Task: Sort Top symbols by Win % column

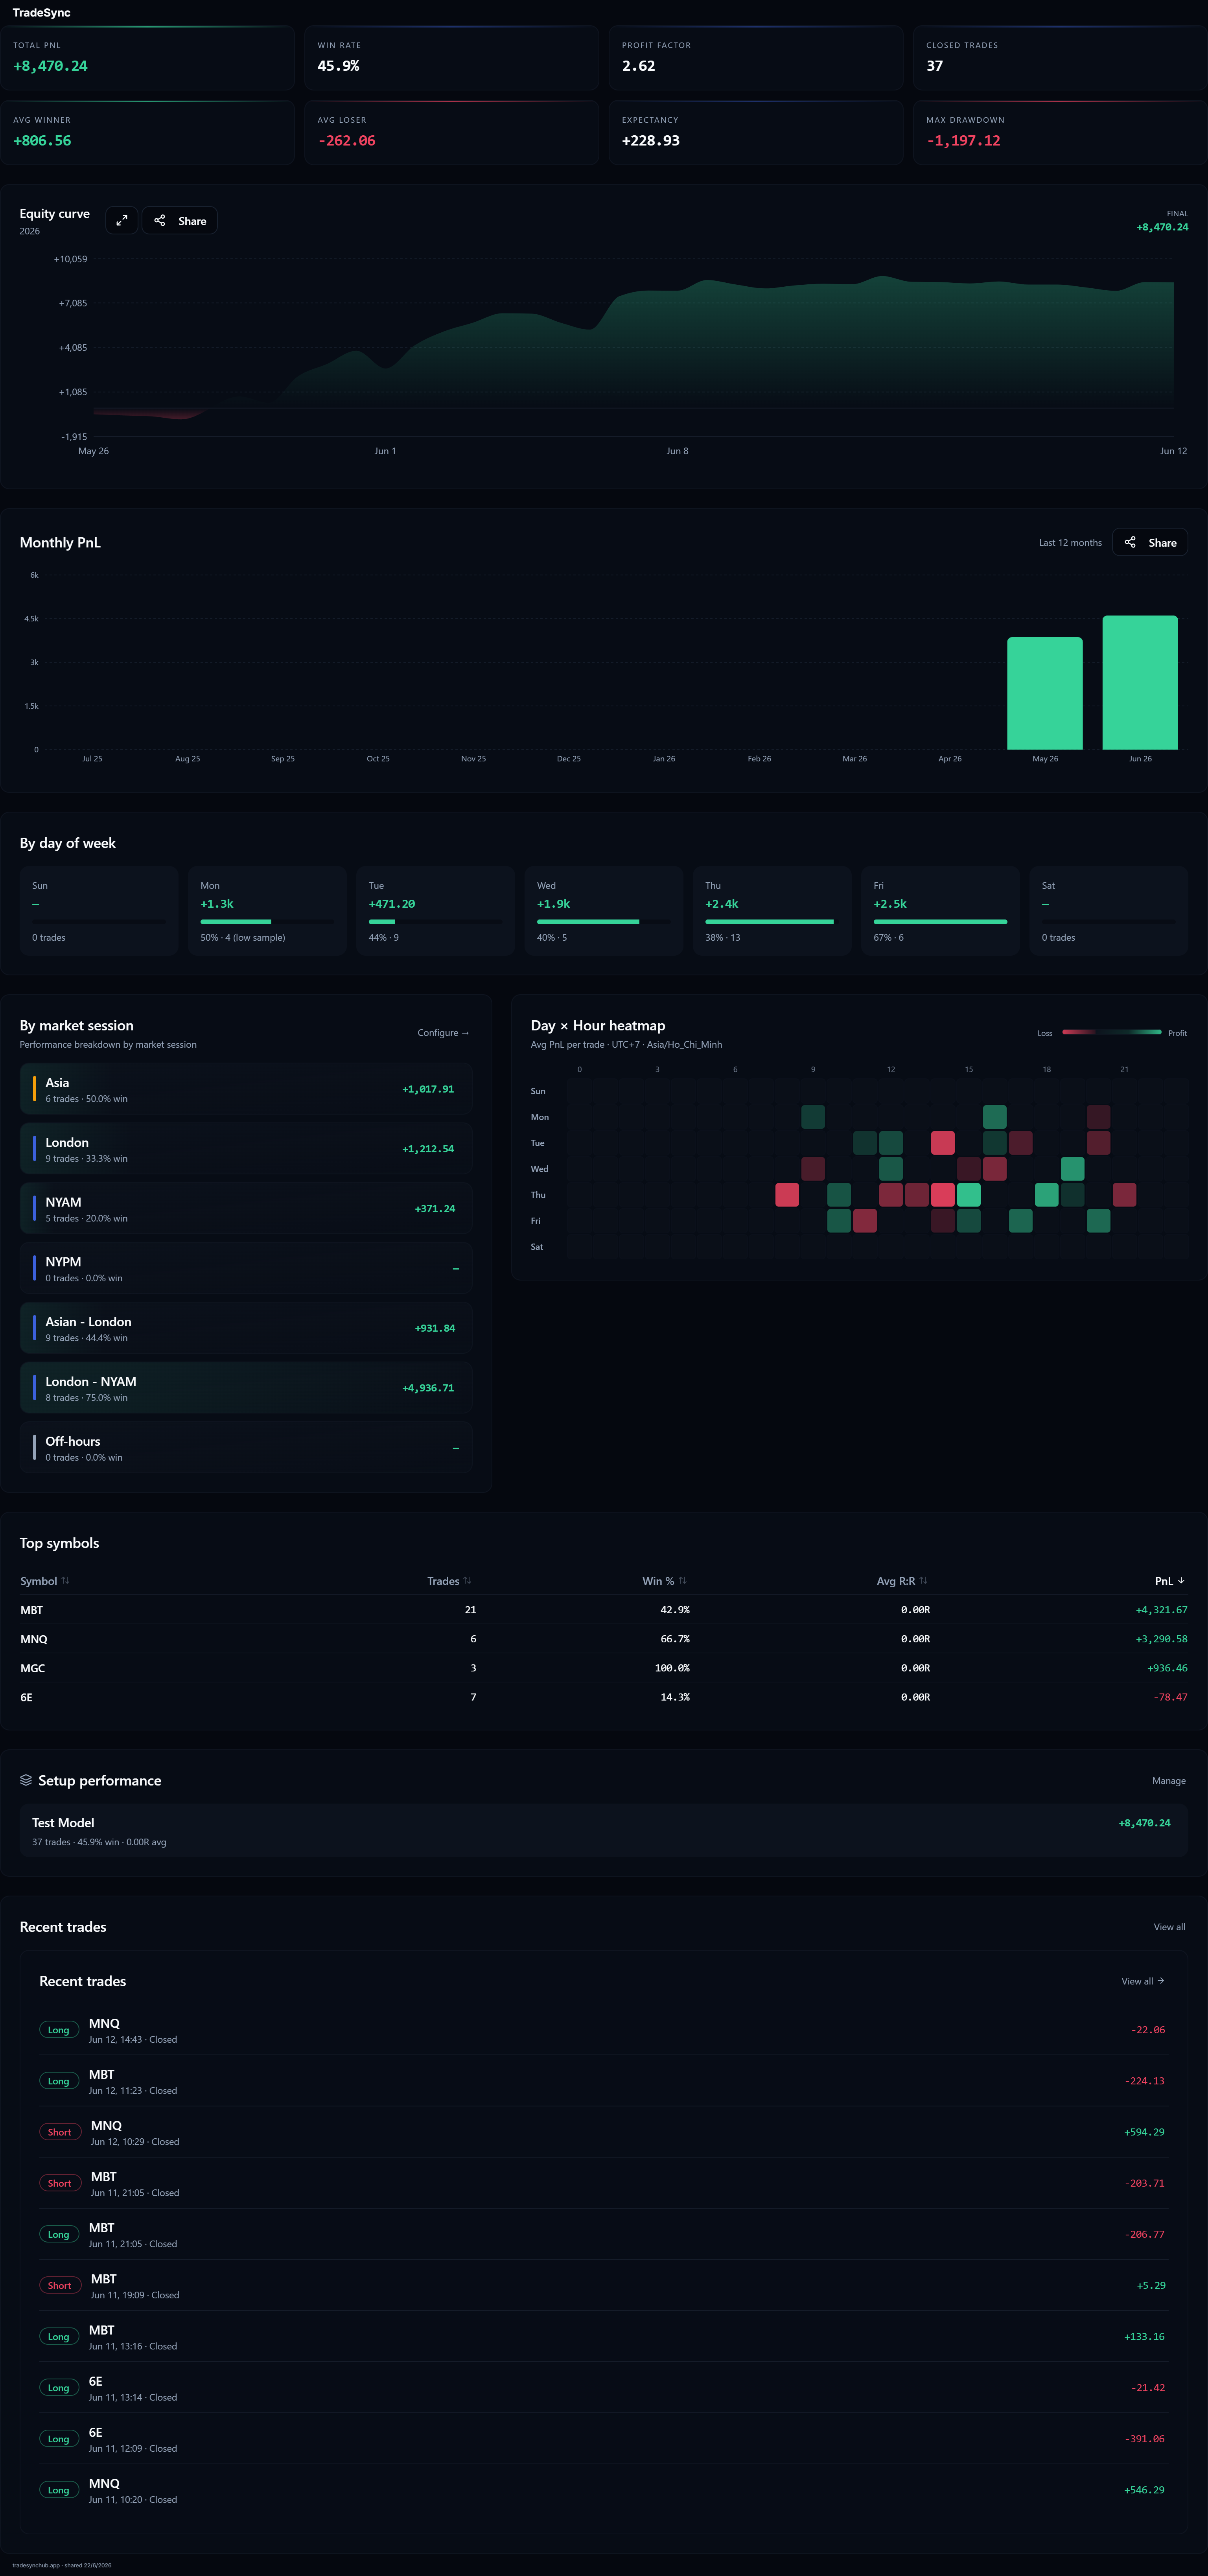Action: 664,1581
